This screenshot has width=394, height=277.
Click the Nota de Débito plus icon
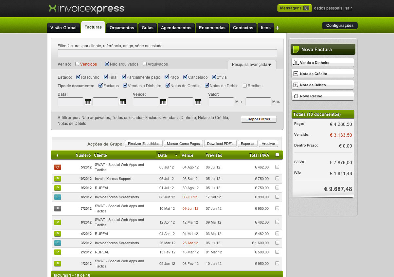296,85
